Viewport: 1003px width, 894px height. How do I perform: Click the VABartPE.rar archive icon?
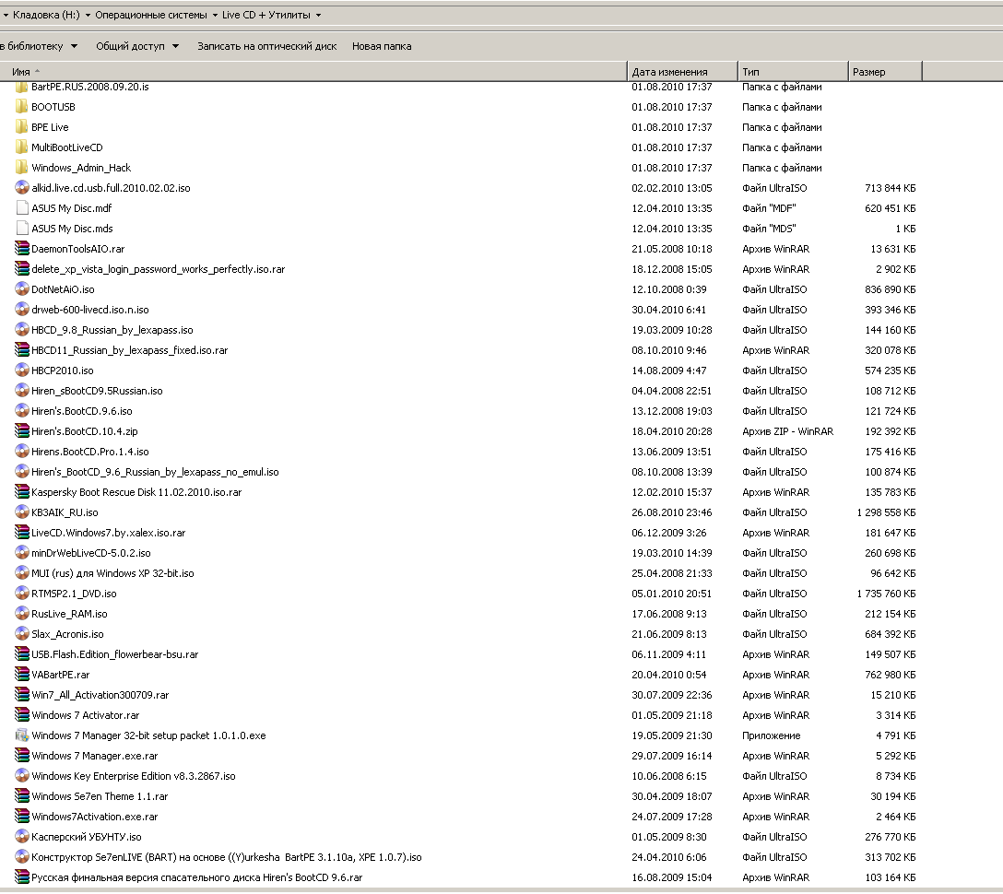point(22,675)
